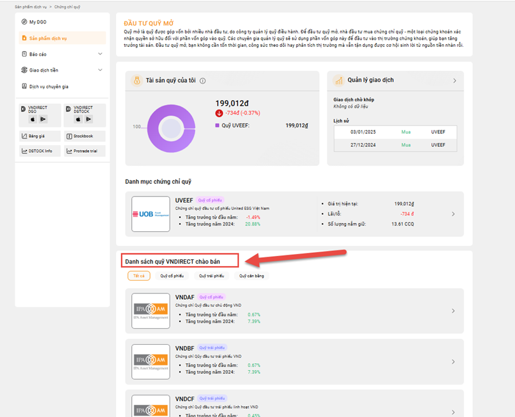Image resolution: width=515 pixels, height=417 pixels.
Task: Click the 13.61 CCQ holding quantity
Action: (x=403, y=224)
